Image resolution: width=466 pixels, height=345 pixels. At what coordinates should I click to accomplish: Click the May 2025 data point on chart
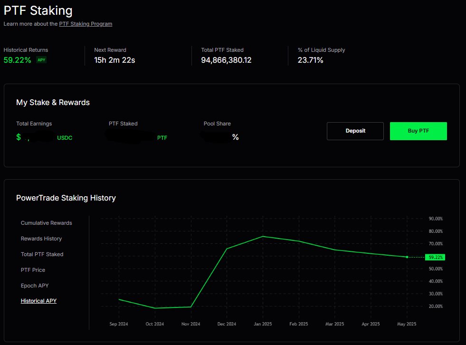point(407,257)
